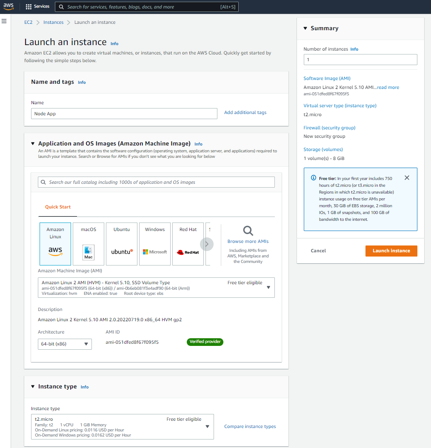
Task: Go to EC2 breadcrumb link
Action: 29,22
